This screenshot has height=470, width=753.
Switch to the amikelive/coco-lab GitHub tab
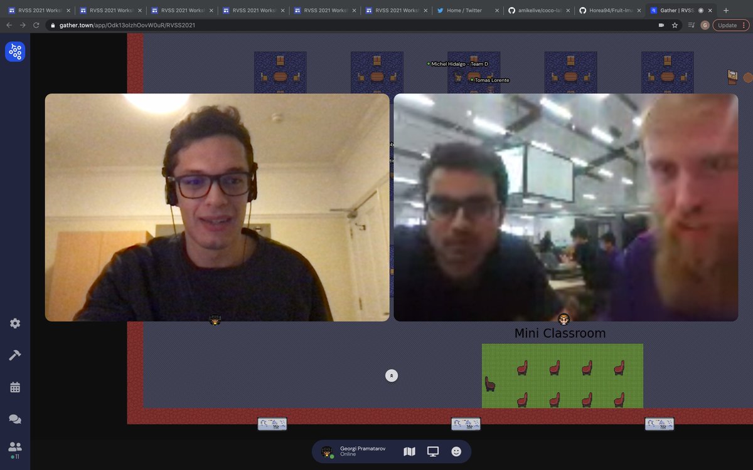click(x=539, y=11)
